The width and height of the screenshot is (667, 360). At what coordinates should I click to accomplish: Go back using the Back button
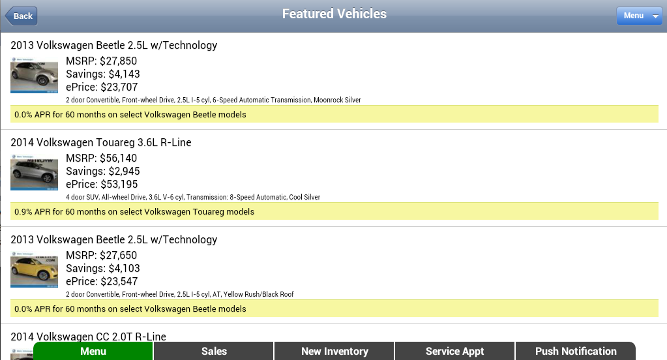click(x=22, y=16)
